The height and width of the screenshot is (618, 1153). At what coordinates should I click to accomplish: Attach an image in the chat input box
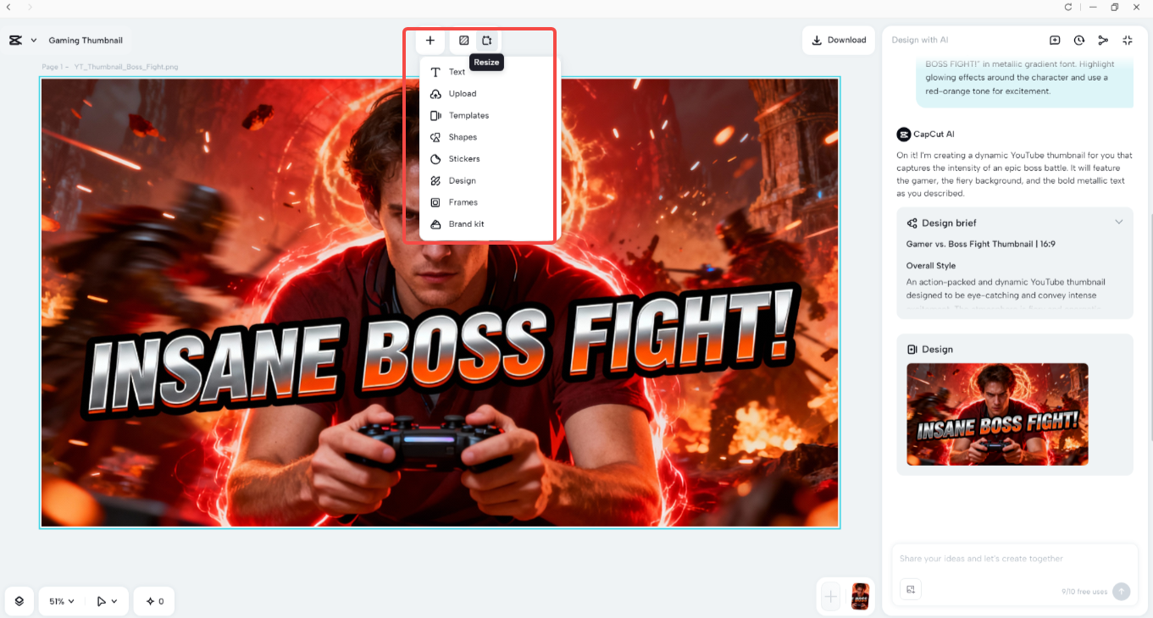(x=910, y=589)
